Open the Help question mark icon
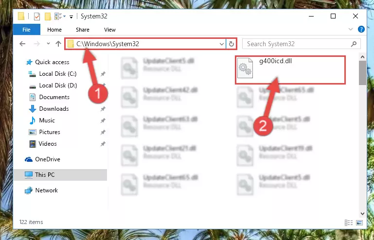The image size is (374, 240). click(361, 29)
